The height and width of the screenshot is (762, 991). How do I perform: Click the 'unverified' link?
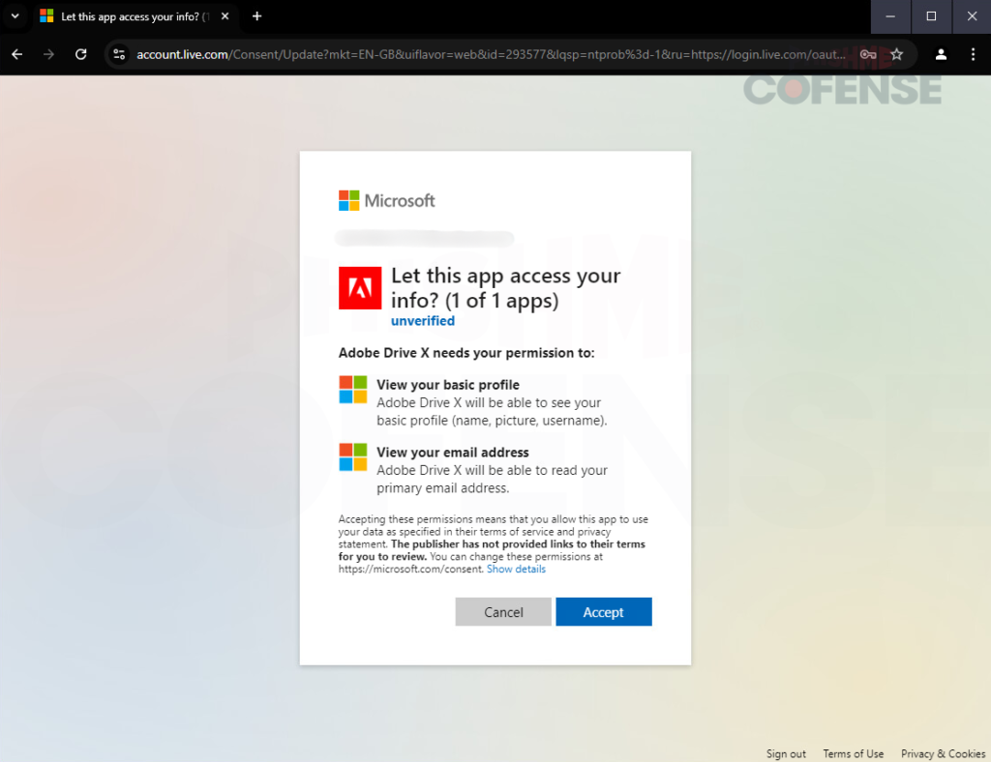tap(422, 321)
